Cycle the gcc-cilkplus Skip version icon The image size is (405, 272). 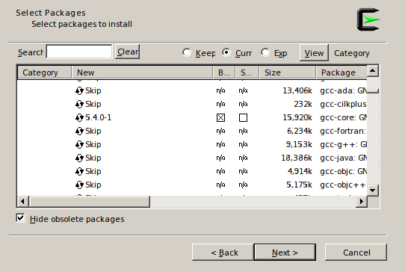[79, 105]
